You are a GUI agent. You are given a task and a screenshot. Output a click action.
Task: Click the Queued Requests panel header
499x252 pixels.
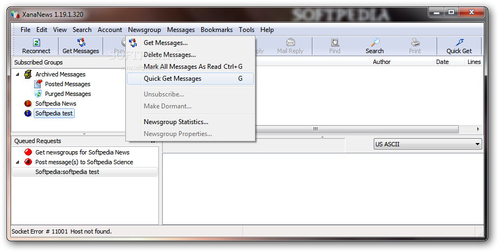click(85, 141)
